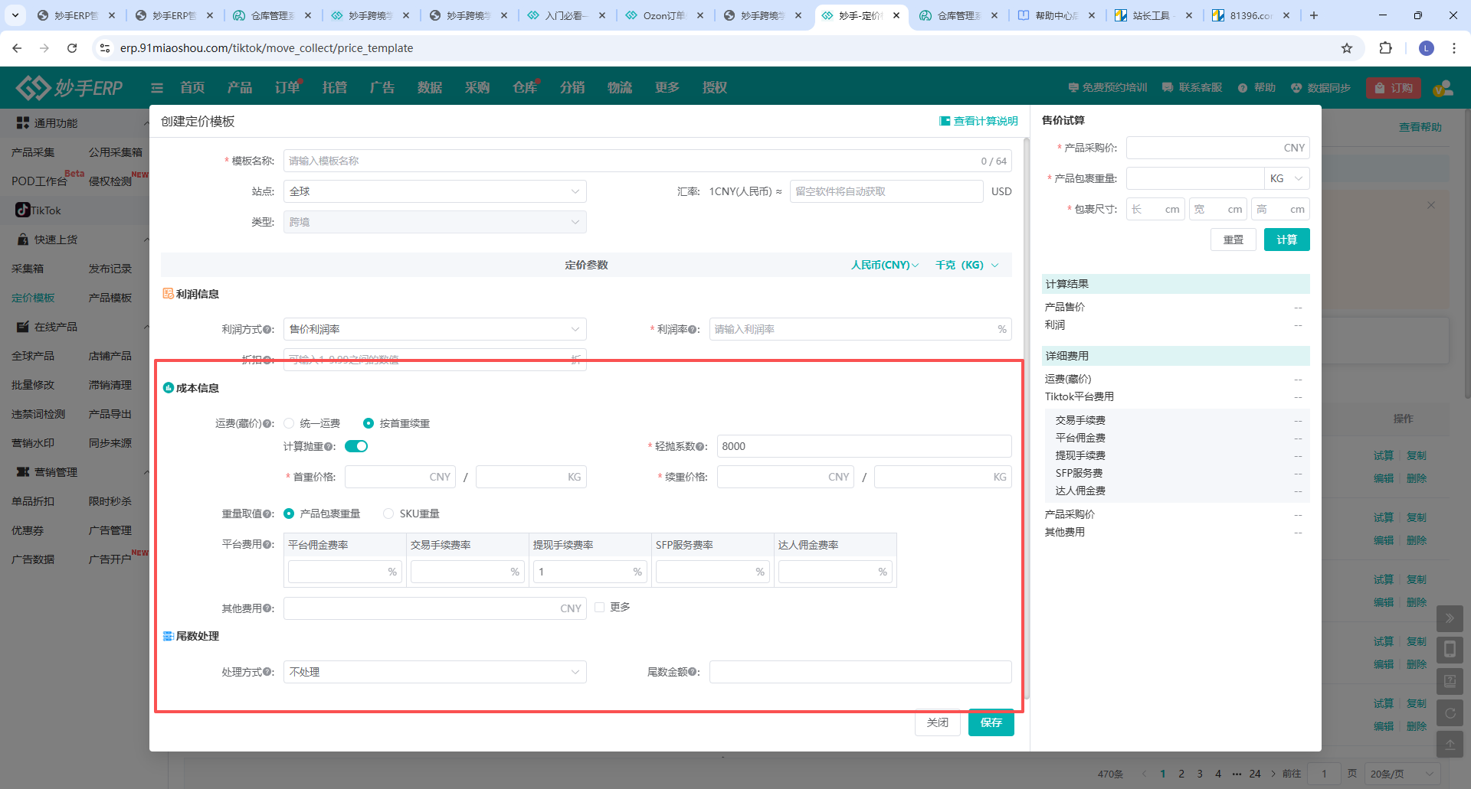The height and width of the screenshot is (789, 1471).
Task: Toggle the 计算抛重 switch off
Action: pyautogui.click(x=356, y=446)
